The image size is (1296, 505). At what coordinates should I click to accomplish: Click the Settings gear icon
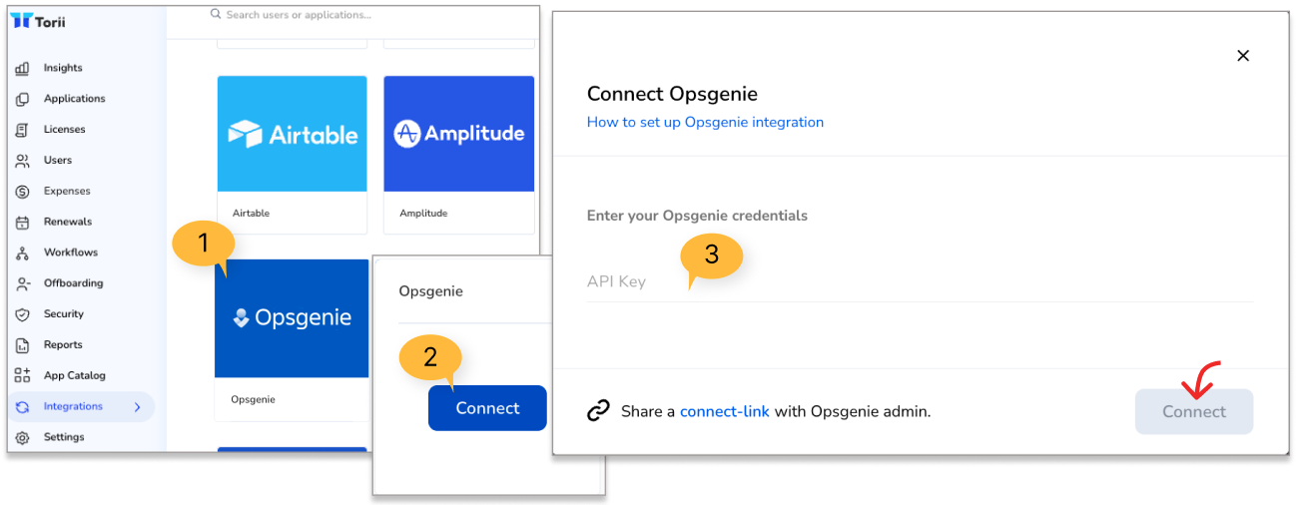click(x=22, y=437)
